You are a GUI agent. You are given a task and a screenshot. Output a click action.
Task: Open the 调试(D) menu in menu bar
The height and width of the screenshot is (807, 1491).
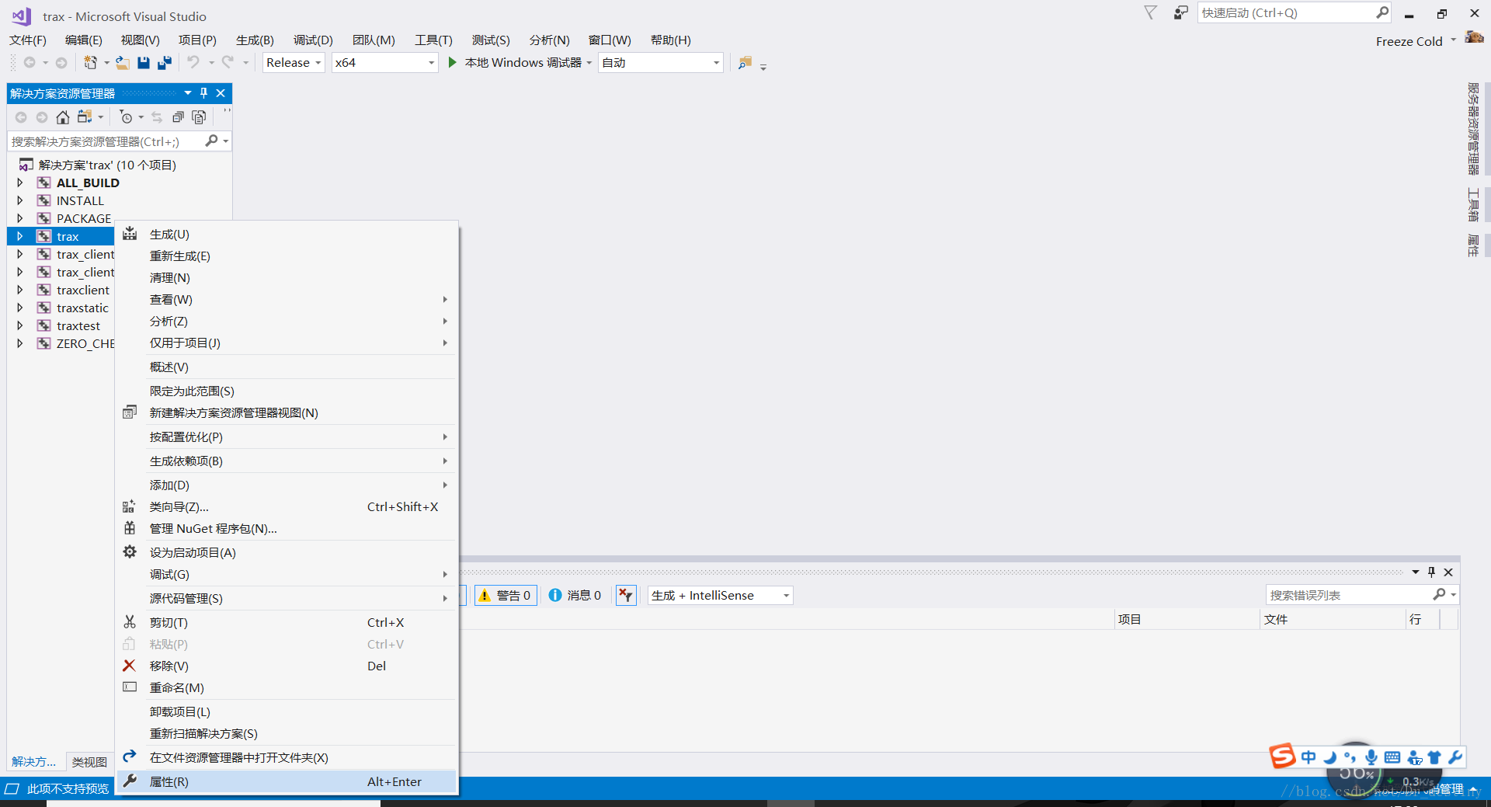(313, 40)
